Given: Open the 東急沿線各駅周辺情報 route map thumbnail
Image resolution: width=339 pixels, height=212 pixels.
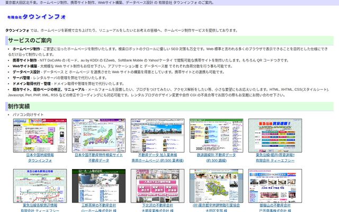Looking at the screenshot, I should click(40, 186).
